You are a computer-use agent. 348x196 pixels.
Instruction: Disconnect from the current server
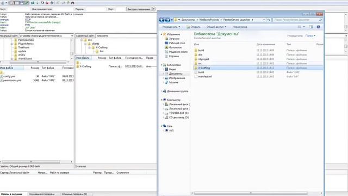tap(47, 3)
